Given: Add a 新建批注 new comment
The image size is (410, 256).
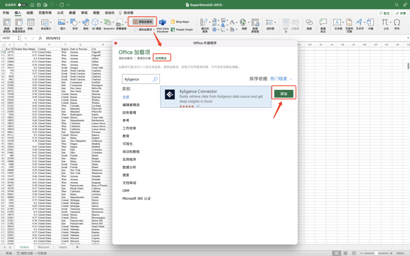Looking at the screenshot, I should (323, 25).
